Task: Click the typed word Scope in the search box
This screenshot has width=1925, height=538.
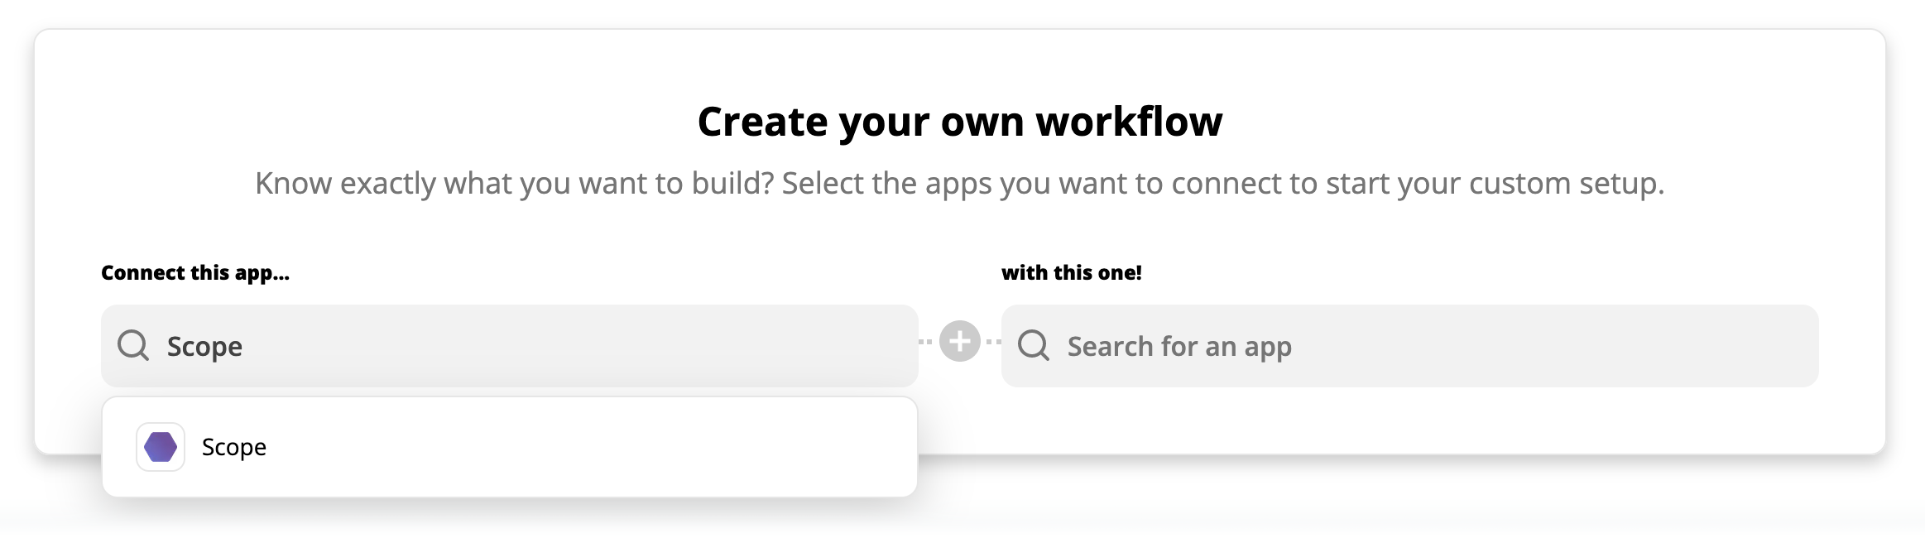Action: click(x=204, y=346)
